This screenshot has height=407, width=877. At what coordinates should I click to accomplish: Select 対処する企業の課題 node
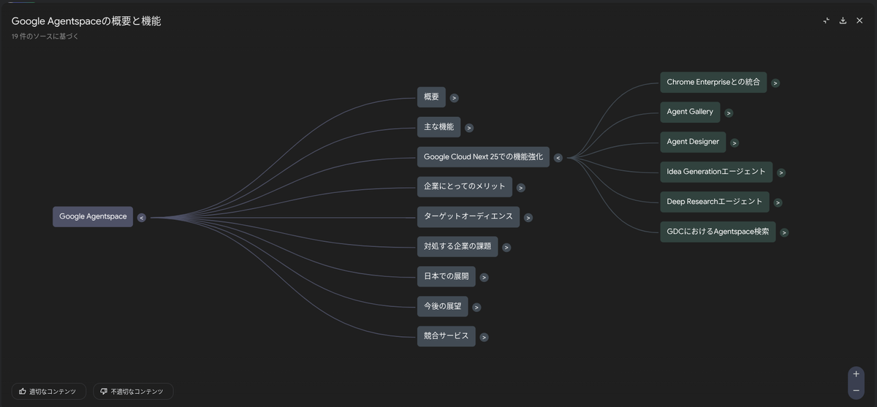[x=458, y=246]
